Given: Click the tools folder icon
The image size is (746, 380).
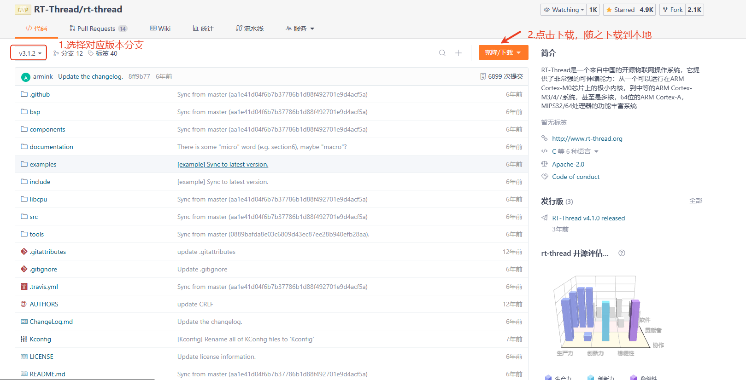Looking at the screenshot, I should tap(24, 234).
